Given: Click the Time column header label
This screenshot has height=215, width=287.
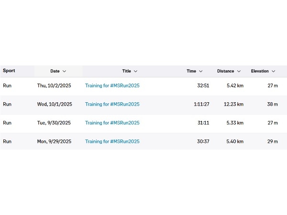Looking at the screenshot, I should (191, 71).
